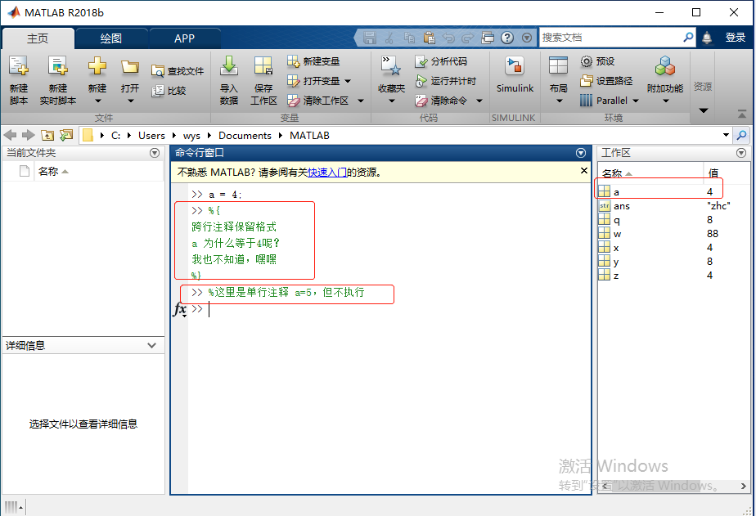Switch to the Home (主页) tab

coord(38,38)
